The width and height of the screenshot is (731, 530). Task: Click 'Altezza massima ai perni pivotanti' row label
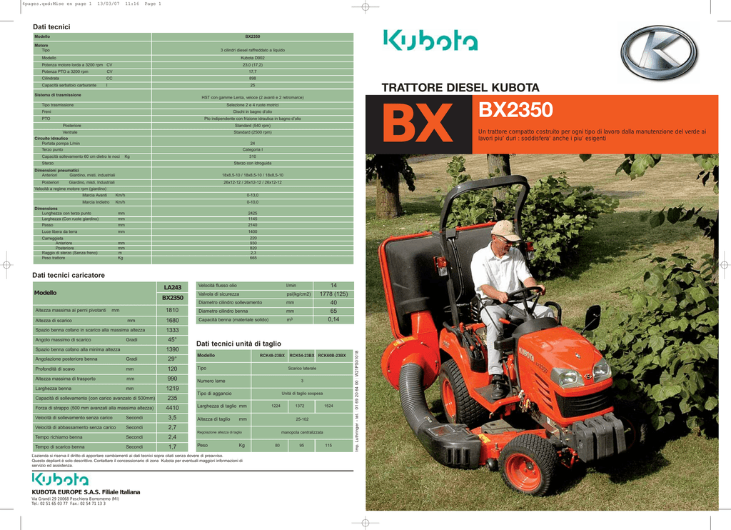click(71, 310)
